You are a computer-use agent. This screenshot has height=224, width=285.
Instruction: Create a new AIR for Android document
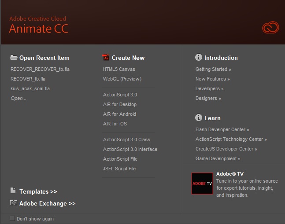pyautogui.click(x=120, y=114)
